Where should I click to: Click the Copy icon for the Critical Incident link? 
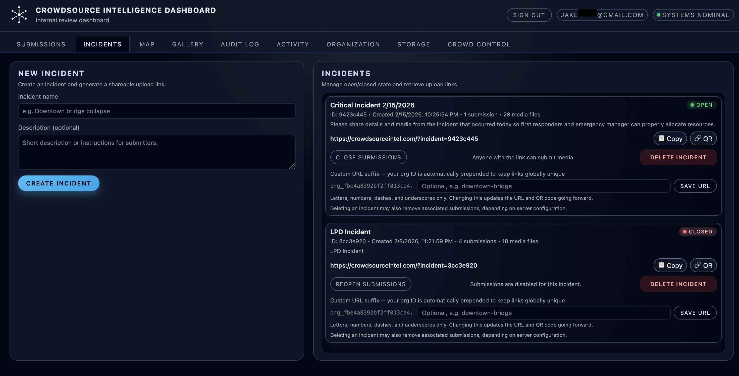(x=670, y=138)
